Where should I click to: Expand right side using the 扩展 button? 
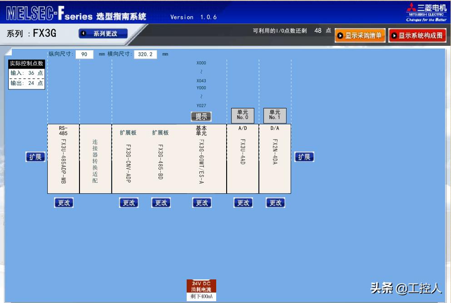pos(304,156)
